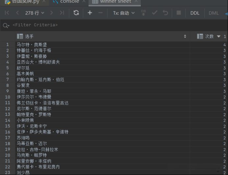Select cell 伊雷妮·斯豪滕

point(103,56)
